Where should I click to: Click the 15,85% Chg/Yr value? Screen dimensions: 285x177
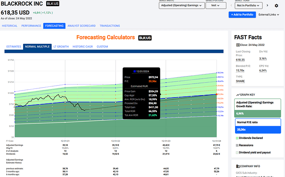(x=65, y=148)
